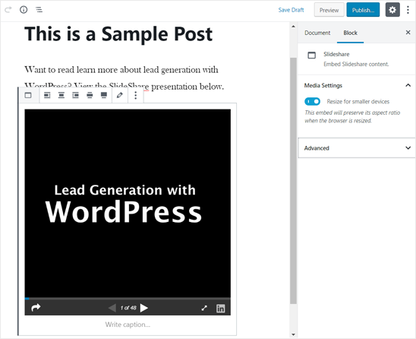Go to next slide in player

(x=144, y=308)
